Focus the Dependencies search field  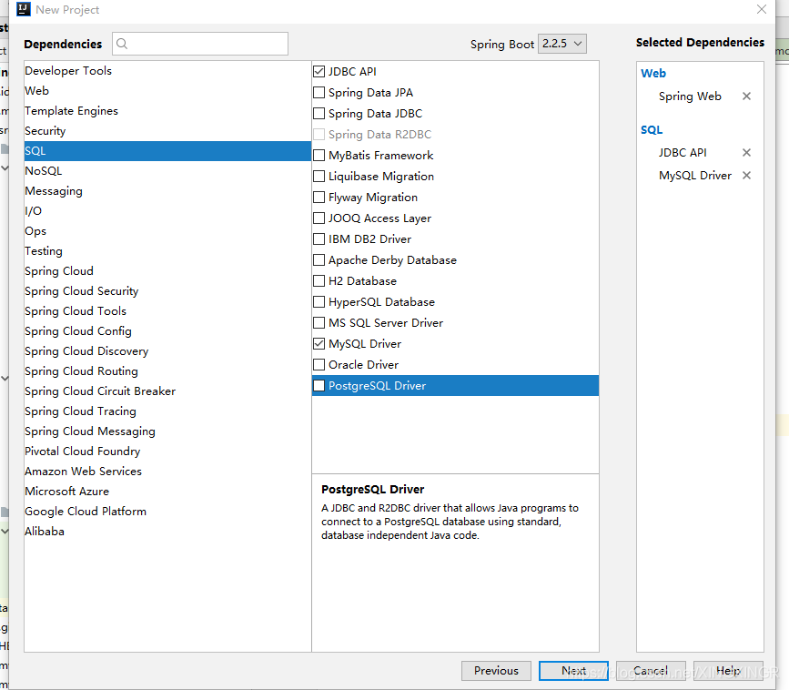[x=200, y=44]
